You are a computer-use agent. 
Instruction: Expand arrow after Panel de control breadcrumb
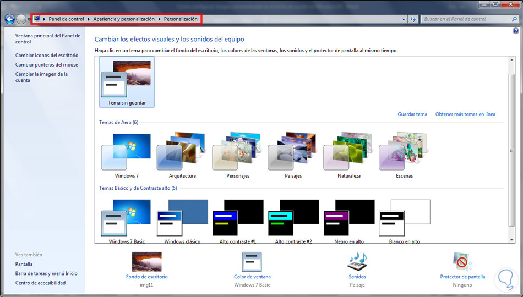[89, 19]
